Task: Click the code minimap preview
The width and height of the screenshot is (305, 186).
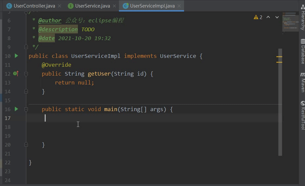Action: pos(290,21)
